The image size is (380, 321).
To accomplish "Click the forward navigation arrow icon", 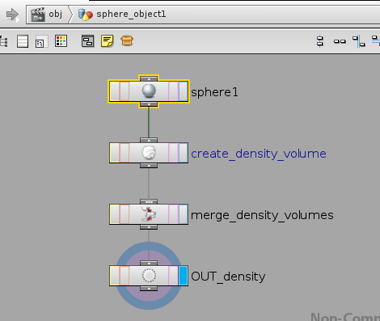I will (13, 15).
